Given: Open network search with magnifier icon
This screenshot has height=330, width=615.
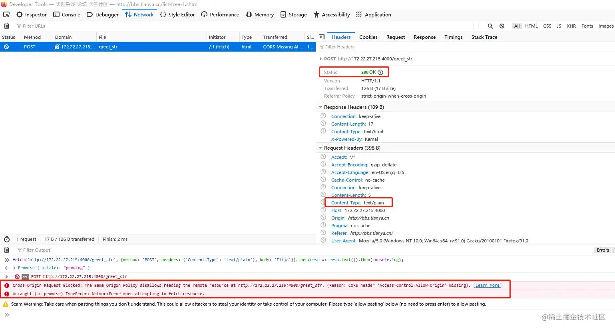Looking at the screenshot, I should click(x=490, y=26).
